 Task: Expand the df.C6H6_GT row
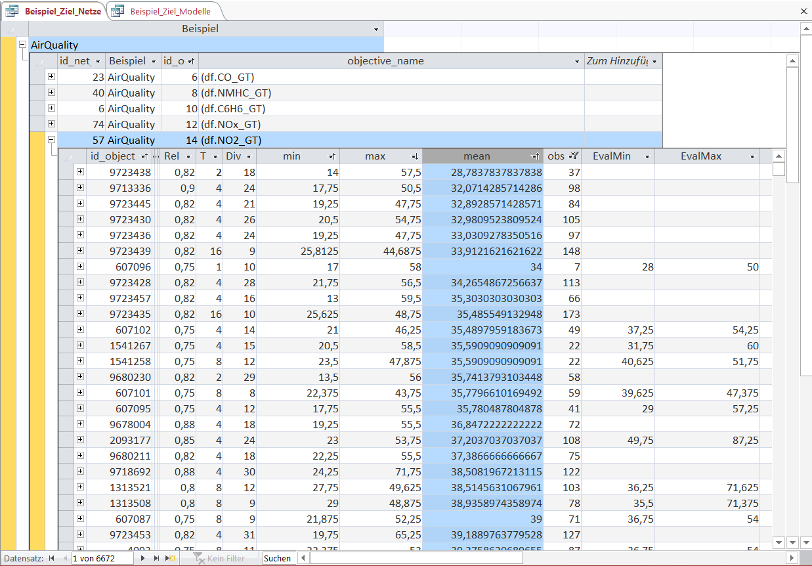coord(51,108)
